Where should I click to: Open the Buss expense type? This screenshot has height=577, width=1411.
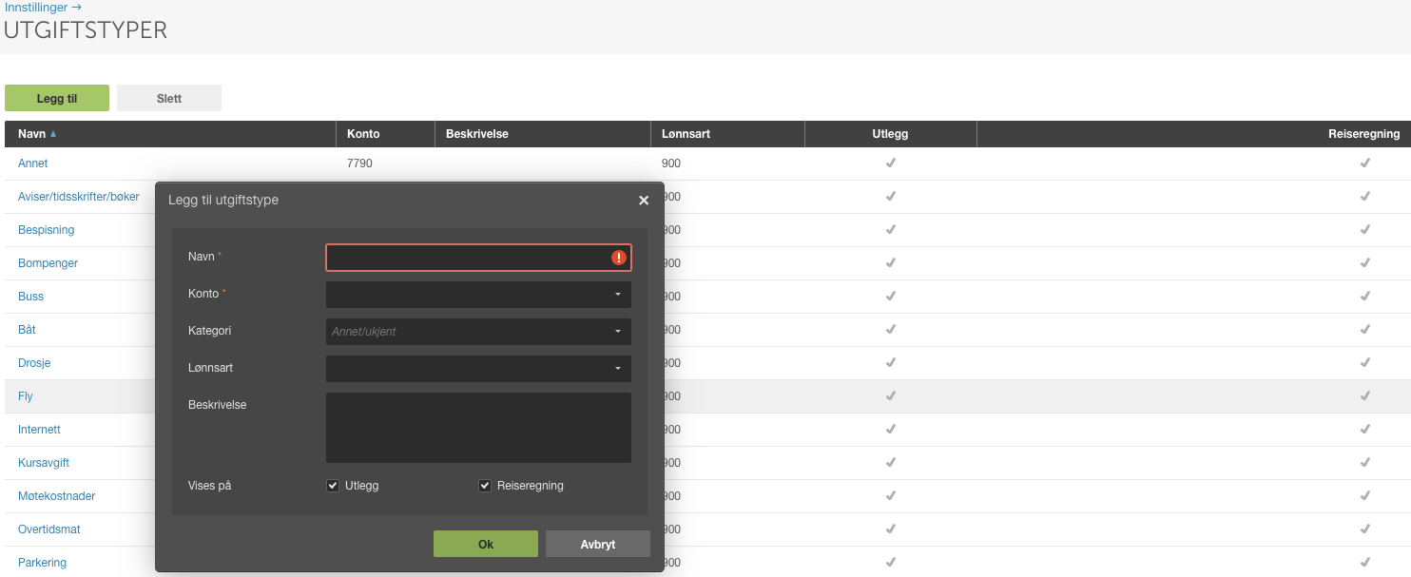click(x=31, y=297)
